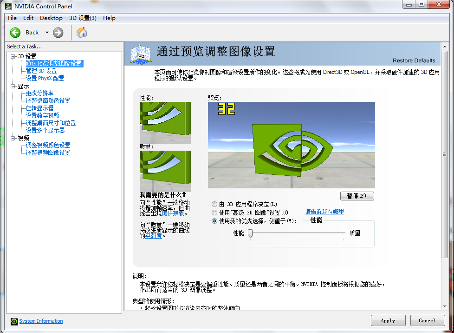Select 调整桌面尺寸和位置 in the tree
The image size is (454, 333).
coord(51,123)
